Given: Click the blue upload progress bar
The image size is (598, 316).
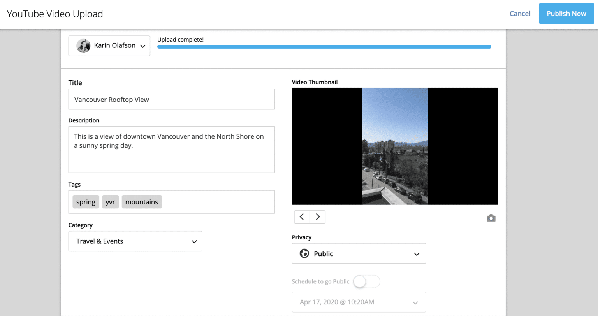Looking at the screenshot, I should tap(324, 46).
